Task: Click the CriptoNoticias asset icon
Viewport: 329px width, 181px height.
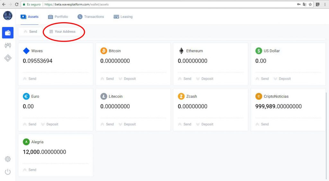Action: coord(259,96)
